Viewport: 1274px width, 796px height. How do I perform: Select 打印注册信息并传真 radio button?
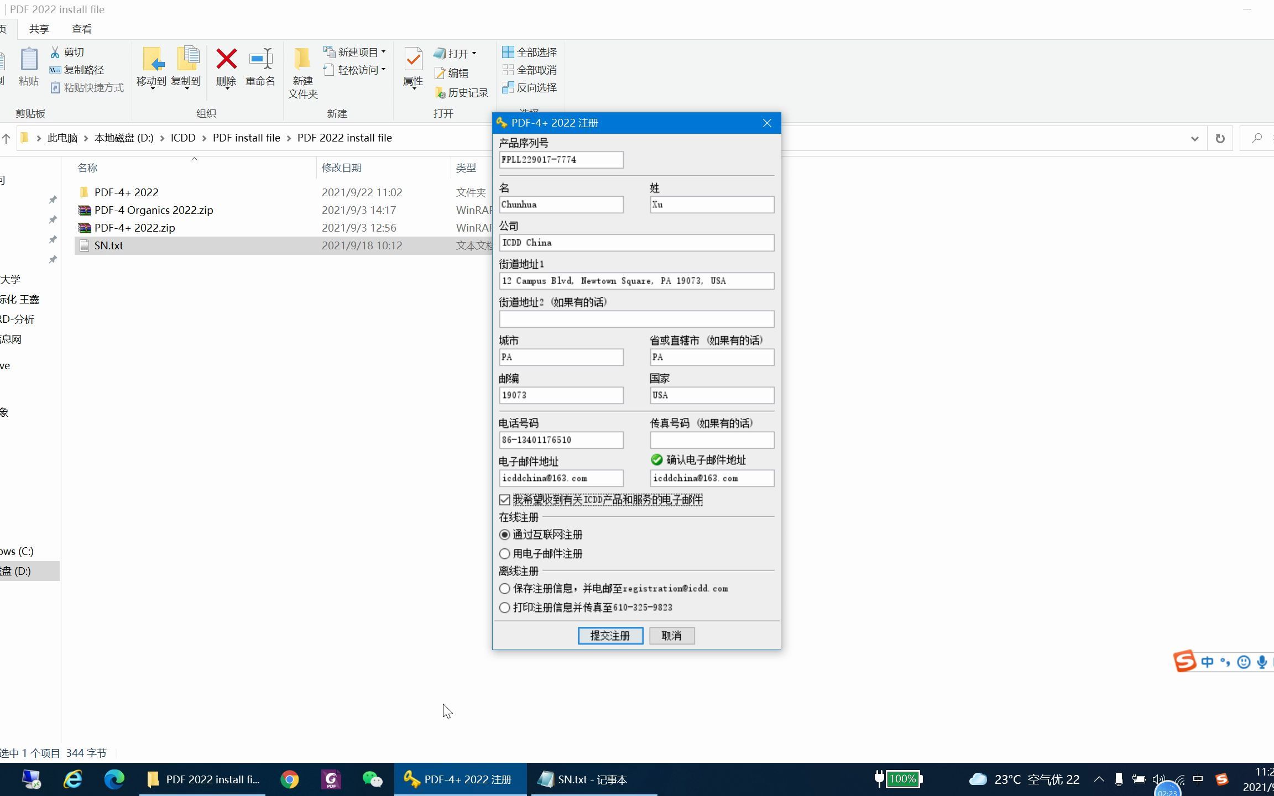(x=504, y=606)
